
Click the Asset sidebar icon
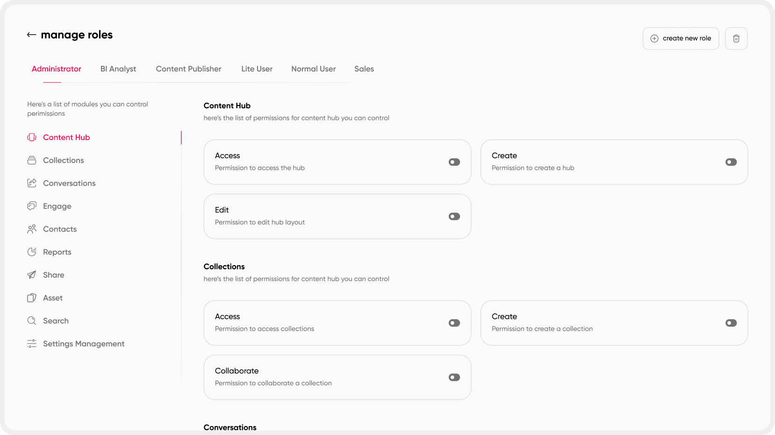coord(32,298)
